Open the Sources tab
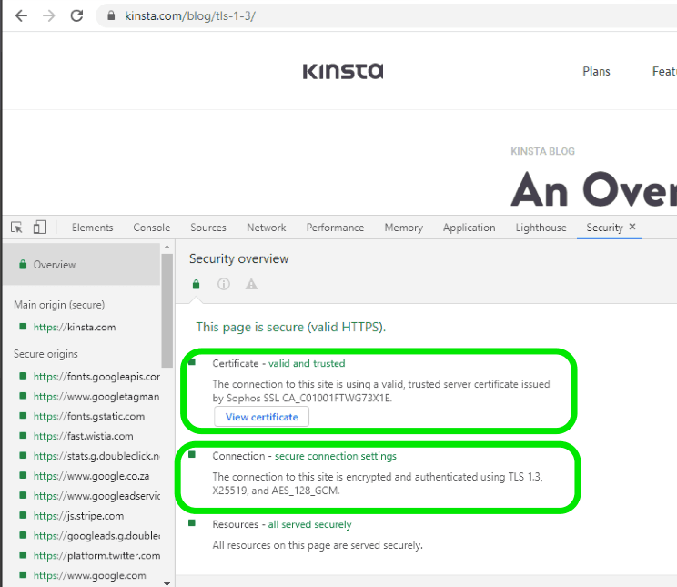This screenshot has height=587, width=677. 208,228
